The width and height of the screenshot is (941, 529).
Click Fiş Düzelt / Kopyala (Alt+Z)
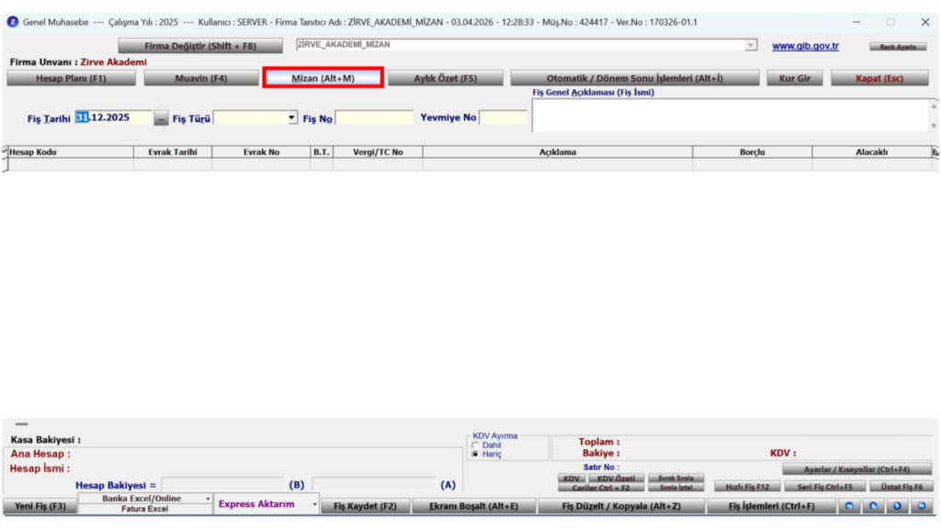[x=621, y=506]
